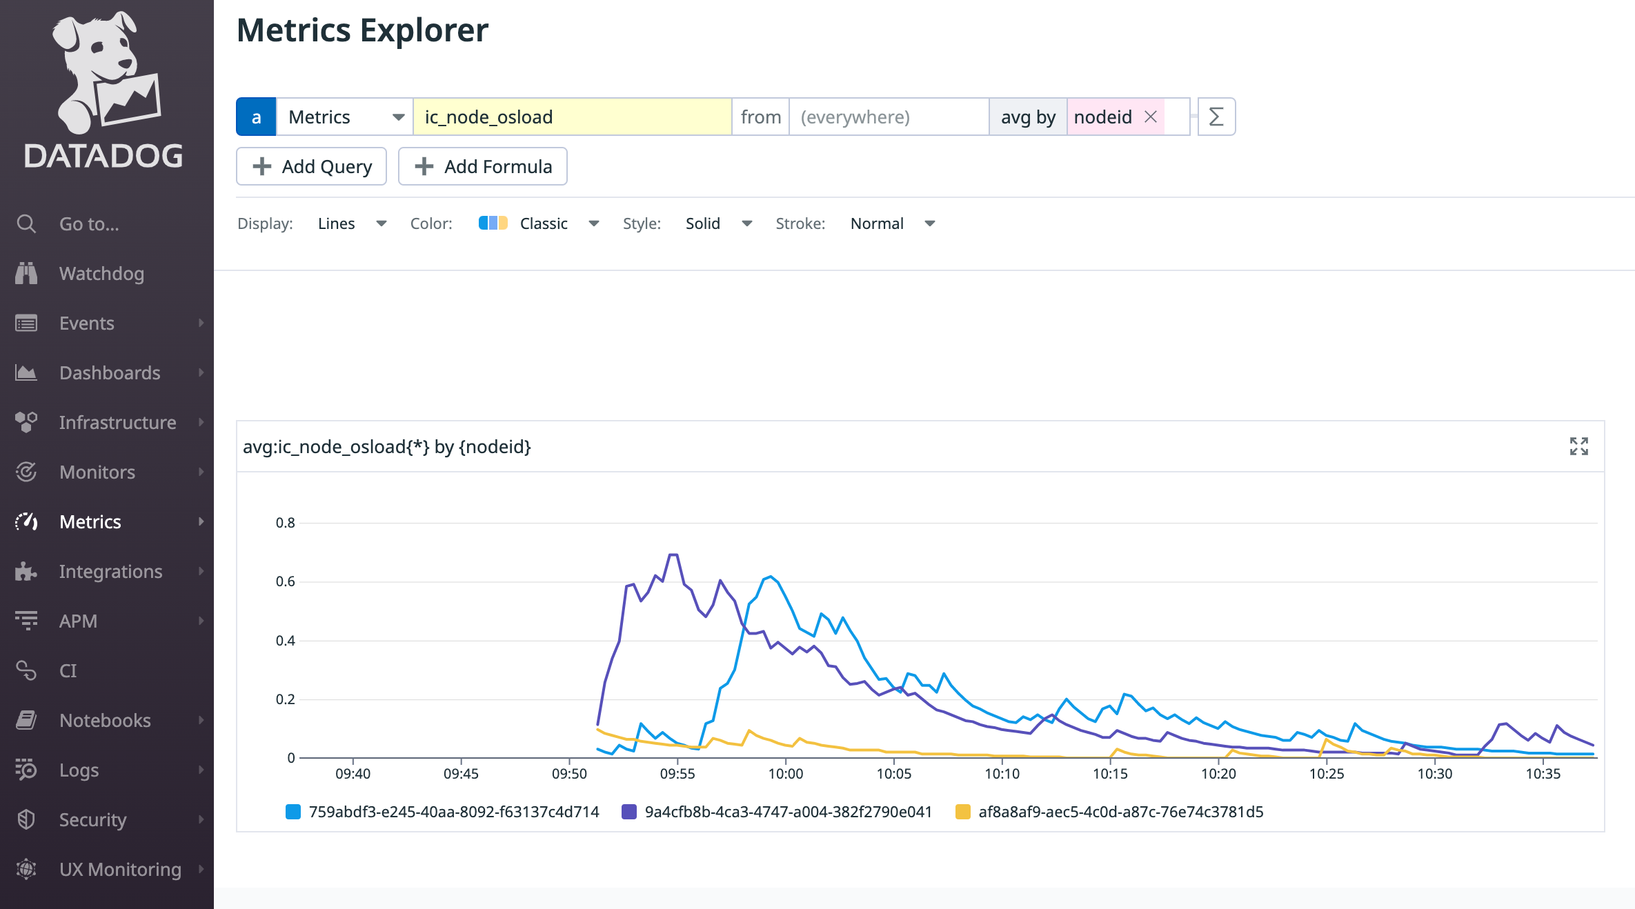This screenshot has height=909, width=1635.
Task: Open the Stroke style dropdown showing Normal
Action: pos(892,223)
